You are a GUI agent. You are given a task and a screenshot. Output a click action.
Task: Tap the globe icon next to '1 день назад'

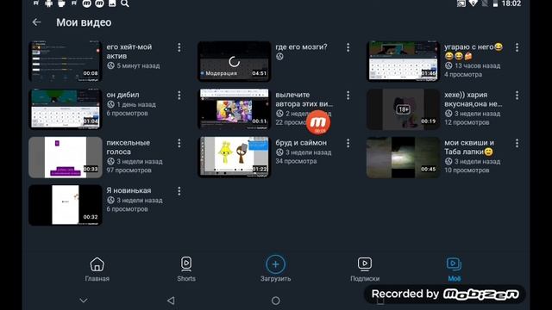(x=110, y=104)
